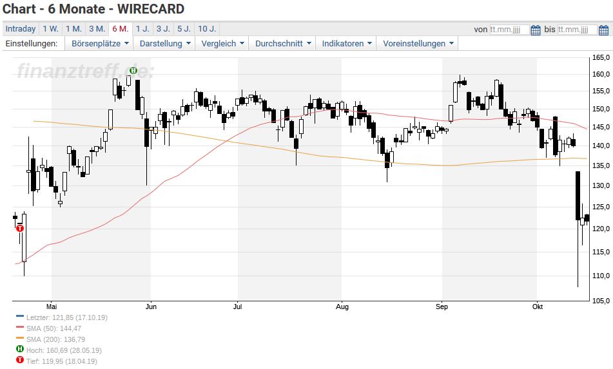Open the 'bis' date calendar picker icon

603,30
